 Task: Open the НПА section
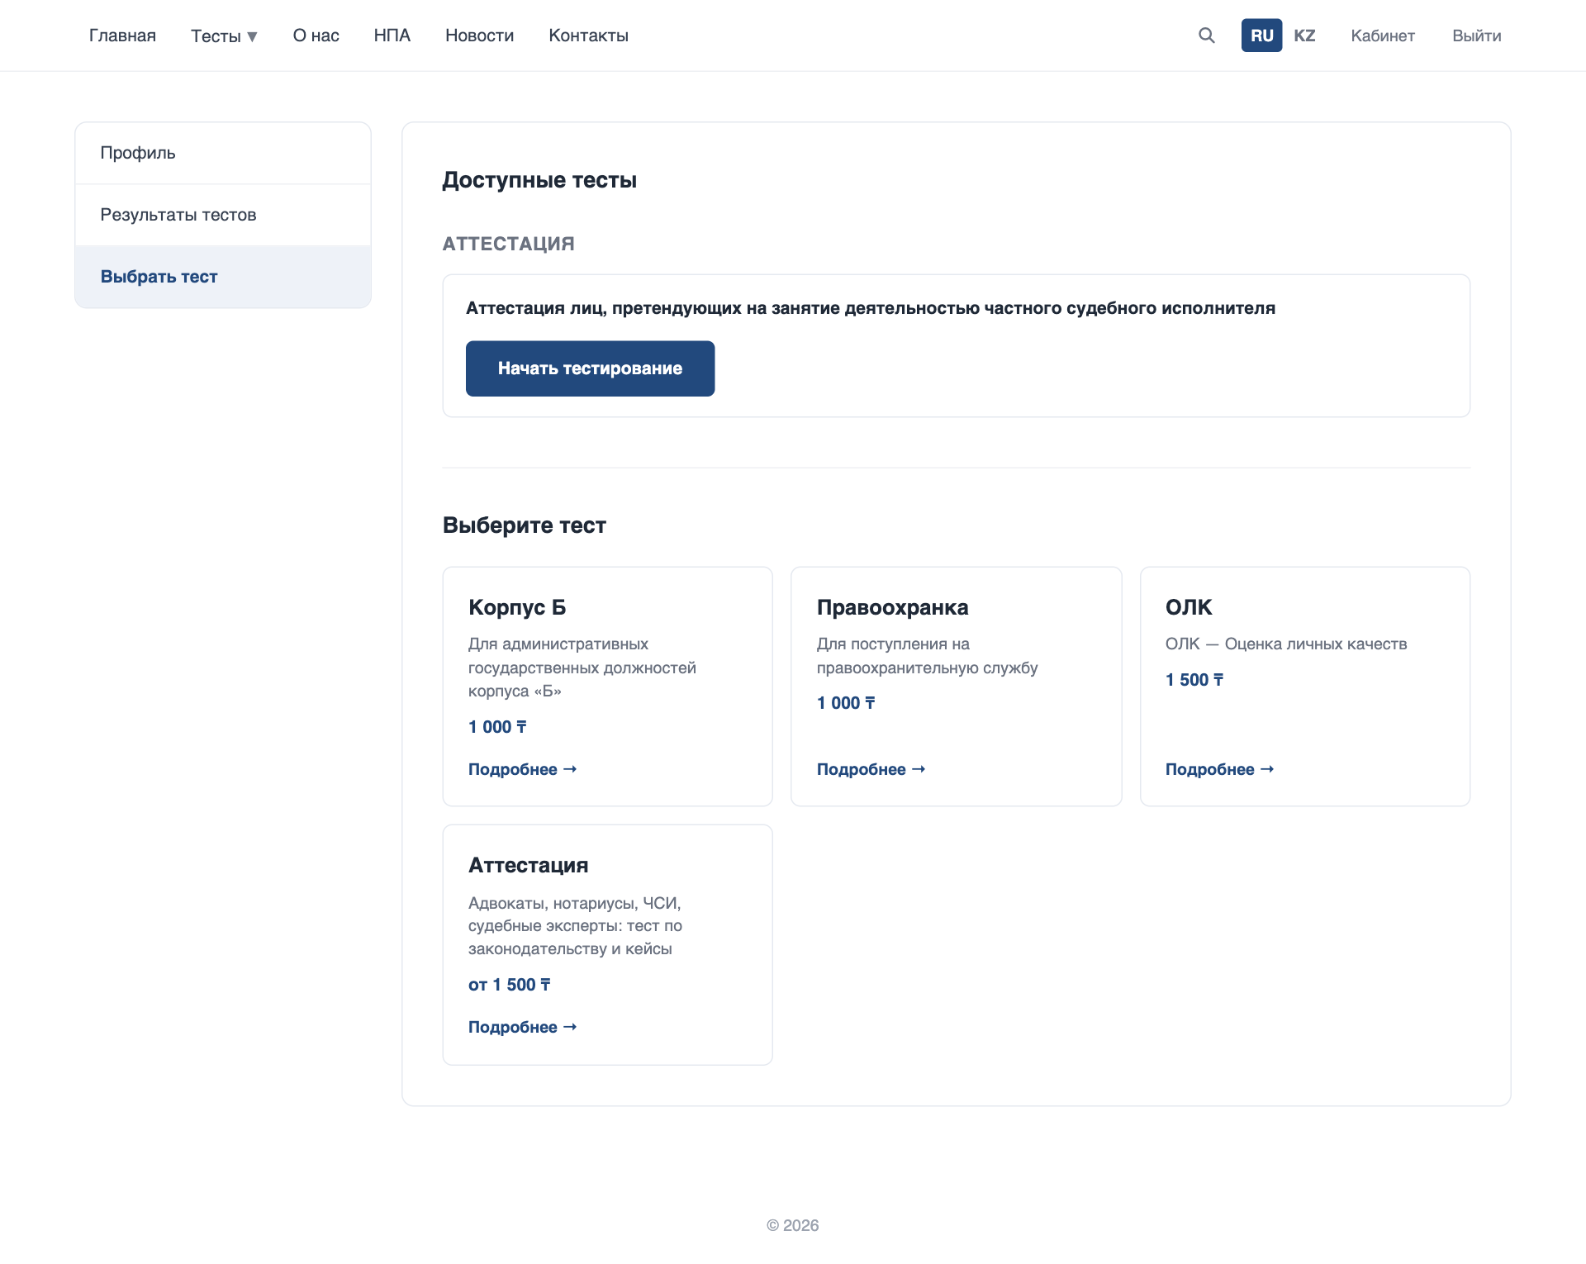[392, 36]
